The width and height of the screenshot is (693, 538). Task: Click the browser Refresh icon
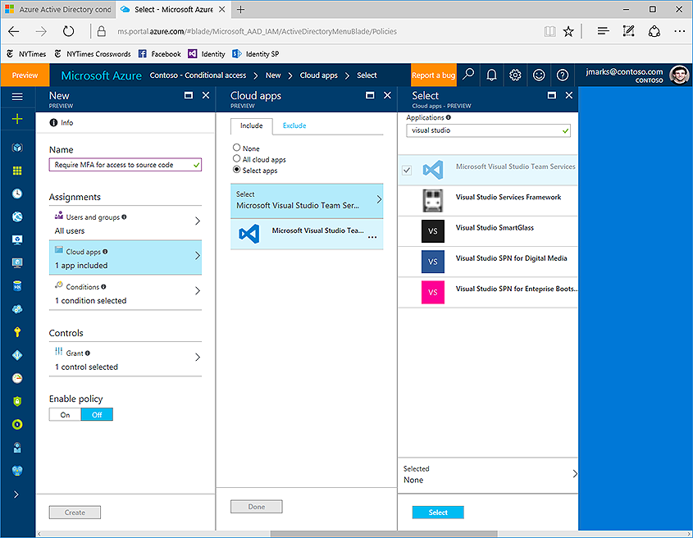(x=68, y=31)
